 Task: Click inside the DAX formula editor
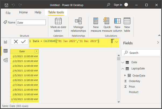pyautogui.click(x=70, y=43)
